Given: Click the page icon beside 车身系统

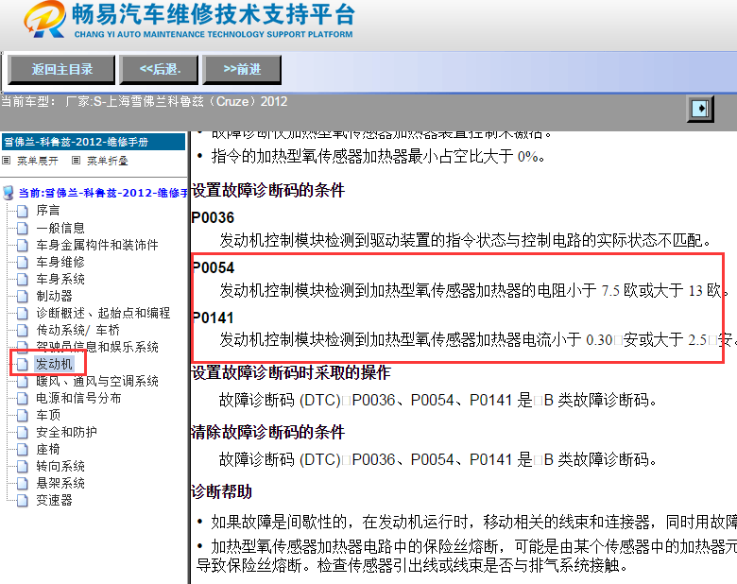Looking at the screenshot, I should pos(22,280).
